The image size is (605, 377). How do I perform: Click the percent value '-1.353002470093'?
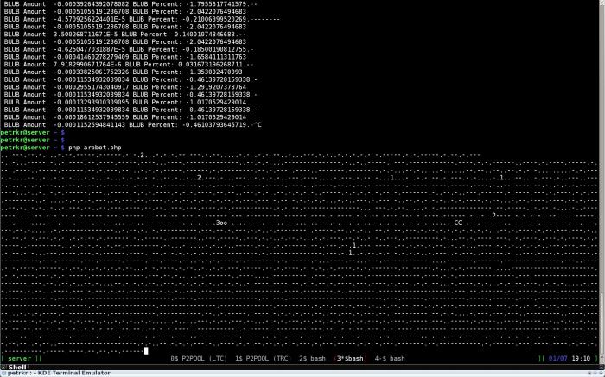click(214, 72)
